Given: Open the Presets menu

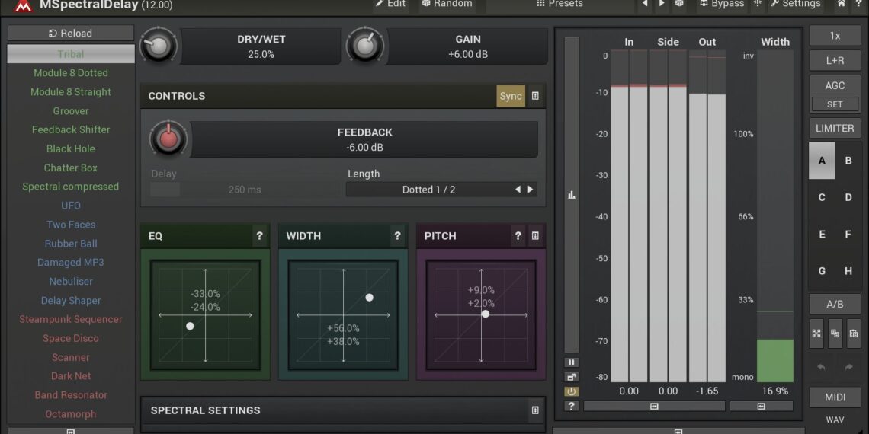Looking at the screenshot, I should [560, 4].
